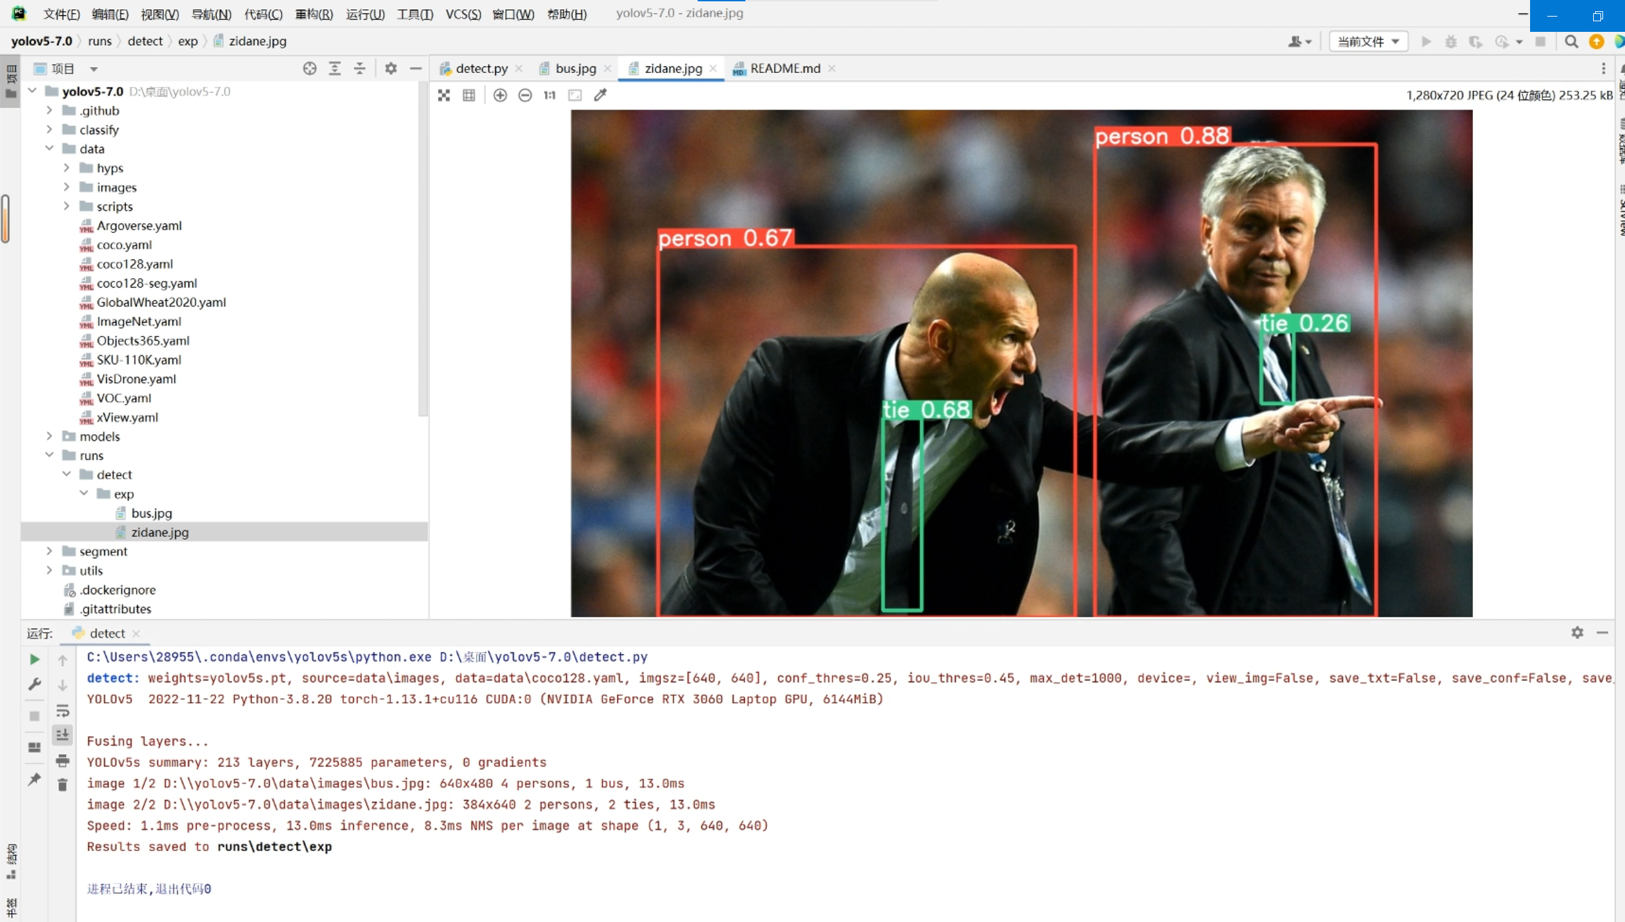Image resolution: width=1625 pixels, height=922 pixels.
Task: Open editor tabs more options menu
Action: [1603, 68]
